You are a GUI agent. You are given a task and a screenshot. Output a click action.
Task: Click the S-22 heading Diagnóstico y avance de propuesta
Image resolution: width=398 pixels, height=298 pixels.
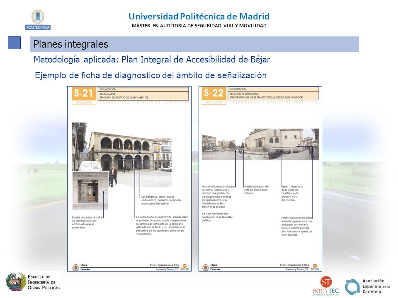pyautogui.click(x=273, y=102)
